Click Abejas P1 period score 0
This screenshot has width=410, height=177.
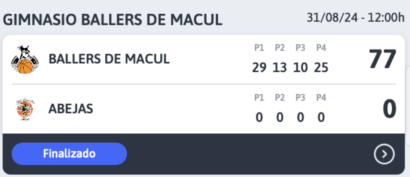[x=259, y=118]
